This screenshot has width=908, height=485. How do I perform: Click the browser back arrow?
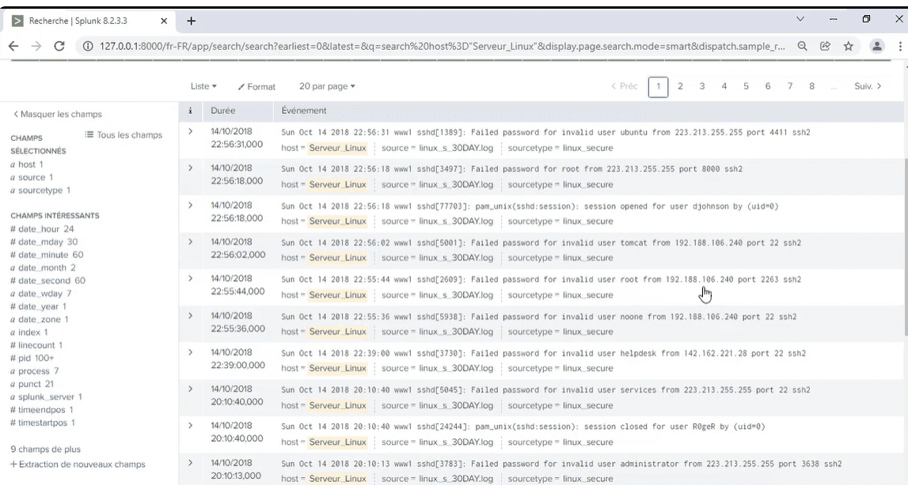click(13, 47)
